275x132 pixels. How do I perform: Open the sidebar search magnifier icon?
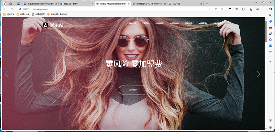270,15
